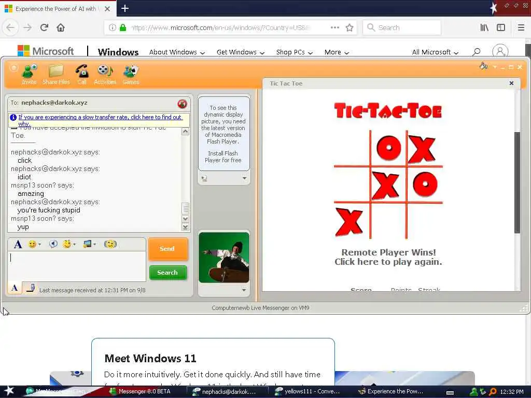Click the Send button
The image size is (531, 398).
(167, 249)
